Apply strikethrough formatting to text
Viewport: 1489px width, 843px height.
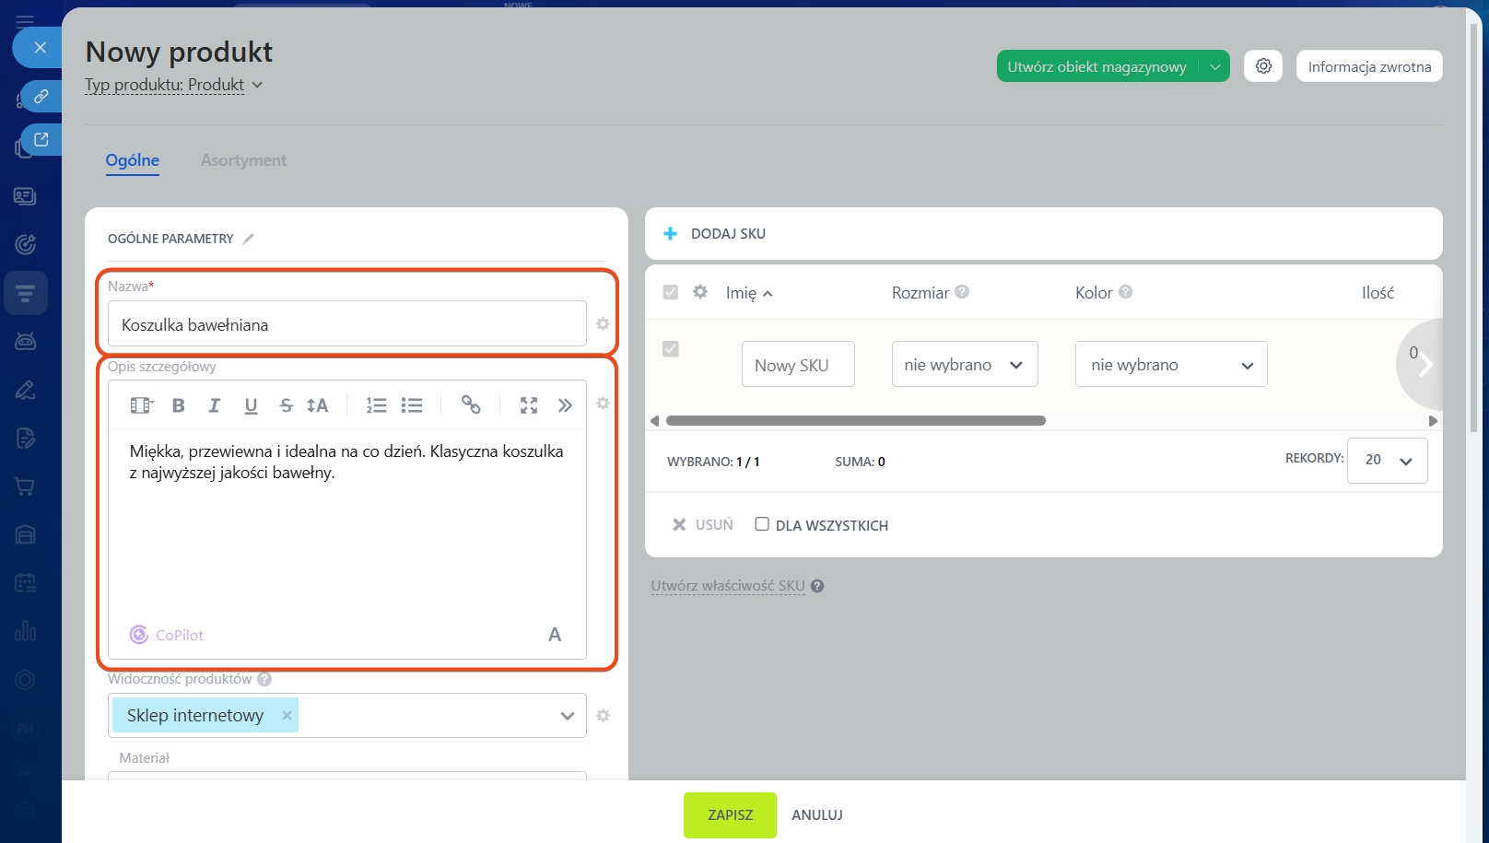tap(286, 405)
